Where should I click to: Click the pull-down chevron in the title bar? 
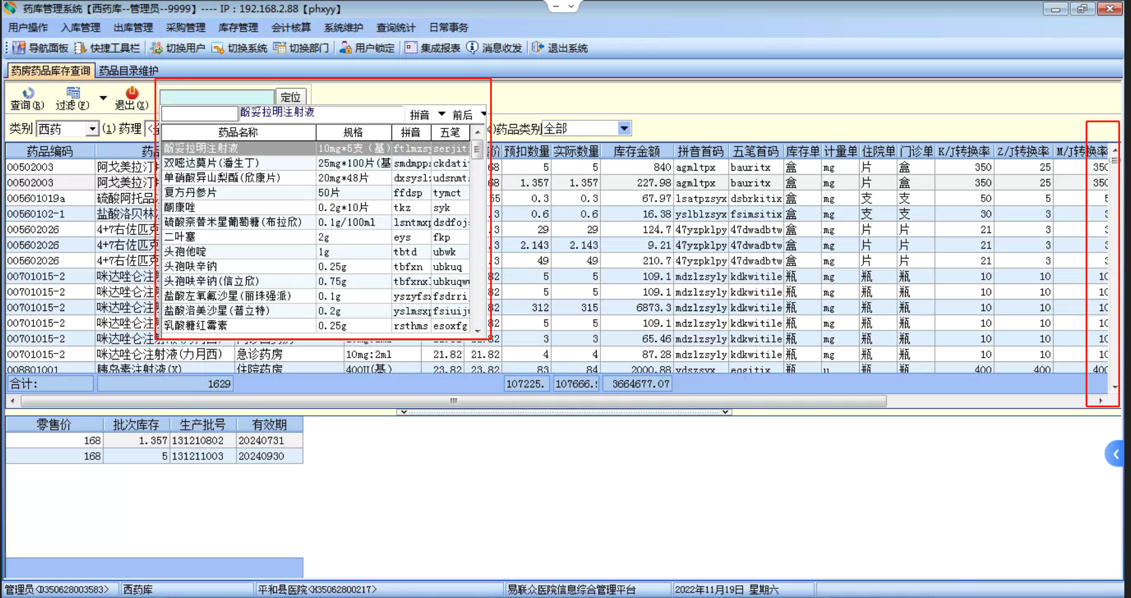(x=571, y=6)
